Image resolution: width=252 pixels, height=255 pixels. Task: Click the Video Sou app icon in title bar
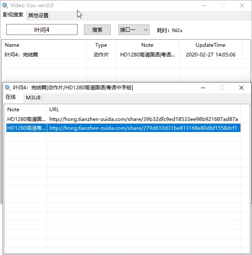[5, 5]
